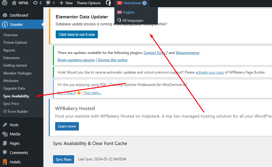Open Theme Options in sidebar submenu
The image size is (272, 167).
click(15, 43)
